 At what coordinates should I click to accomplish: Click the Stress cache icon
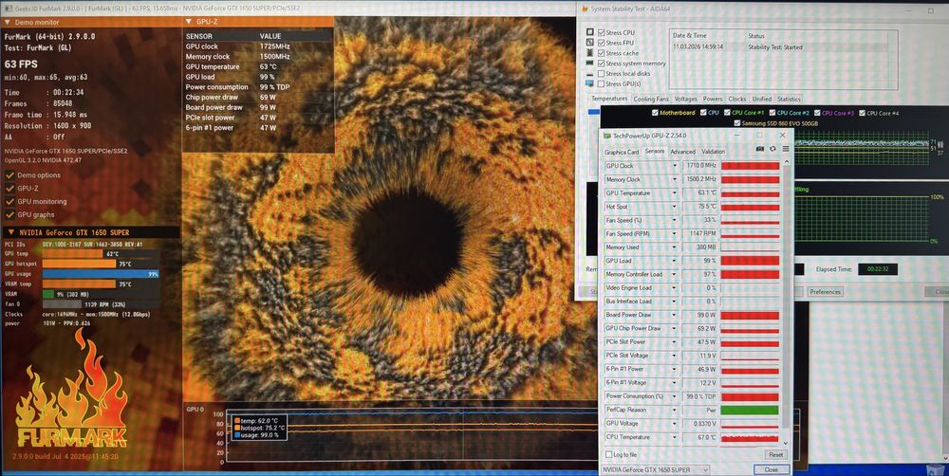589,53
